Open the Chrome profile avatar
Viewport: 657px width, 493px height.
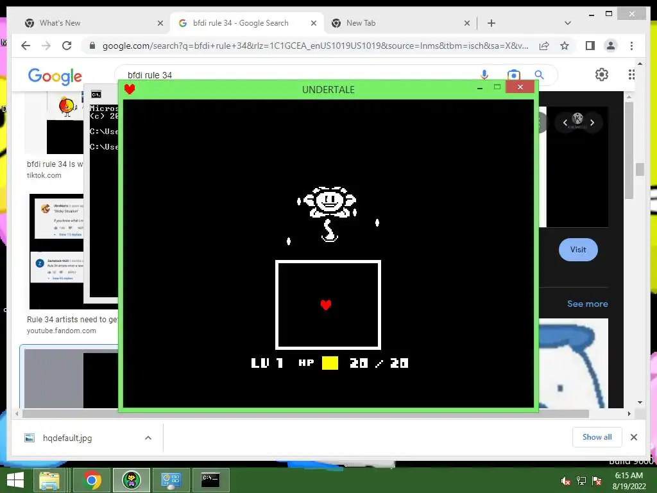pos(611,46)
